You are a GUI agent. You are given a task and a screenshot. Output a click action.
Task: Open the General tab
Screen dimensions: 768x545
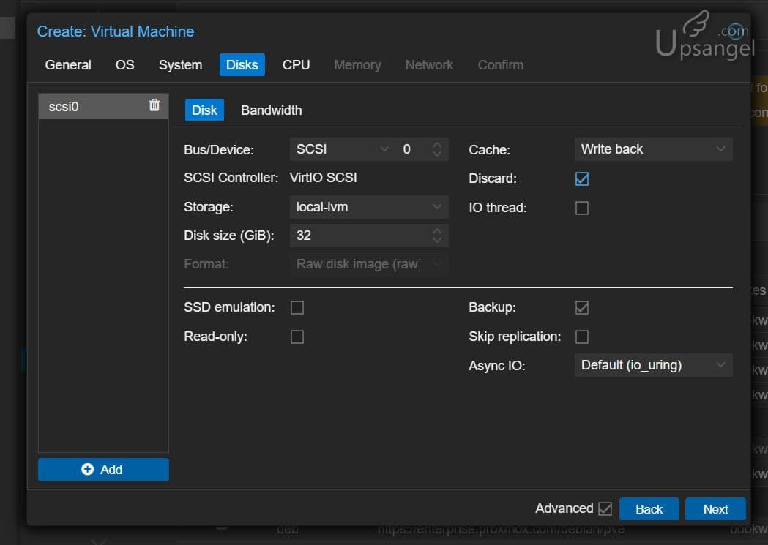point(68,64)
